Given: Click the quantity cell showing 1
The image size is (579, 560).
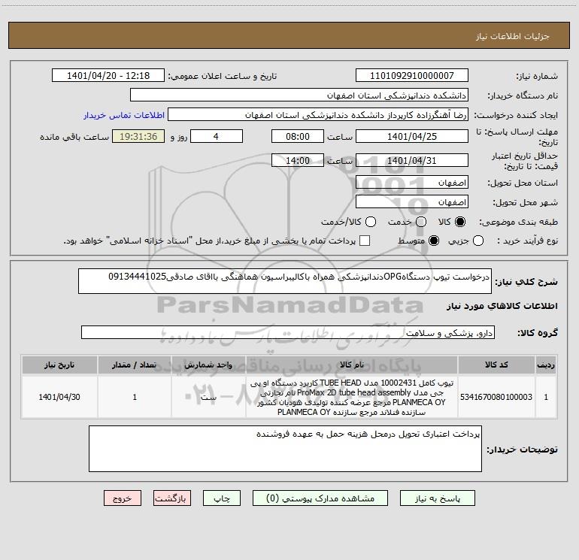Looking at the screenshot, I should 135,397.
